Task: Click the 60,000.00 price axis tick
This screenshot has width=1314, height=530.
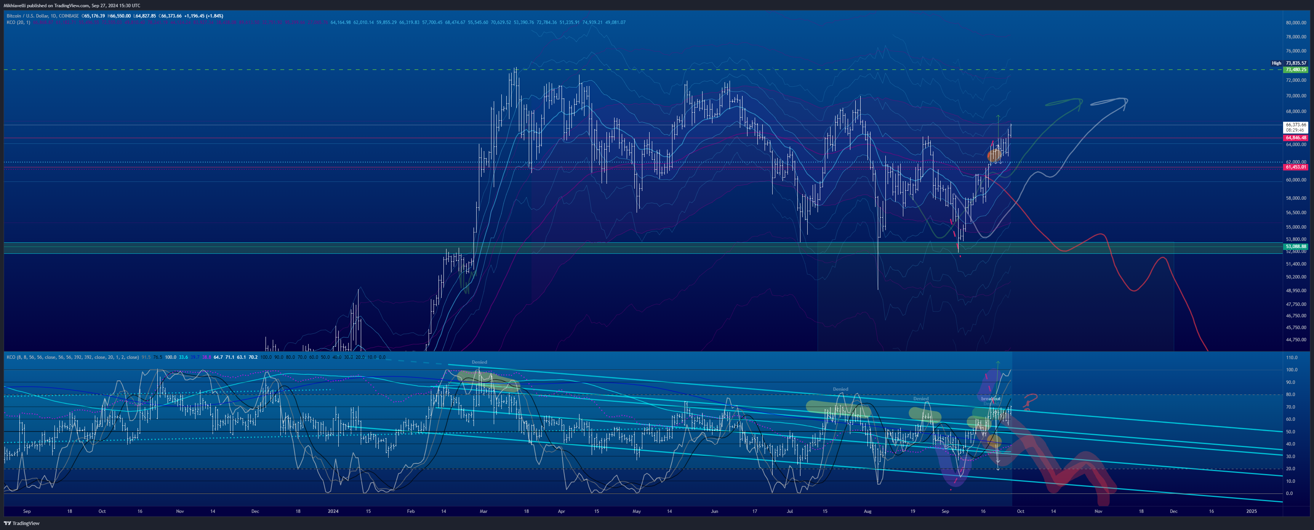Action: [1296, 180]
